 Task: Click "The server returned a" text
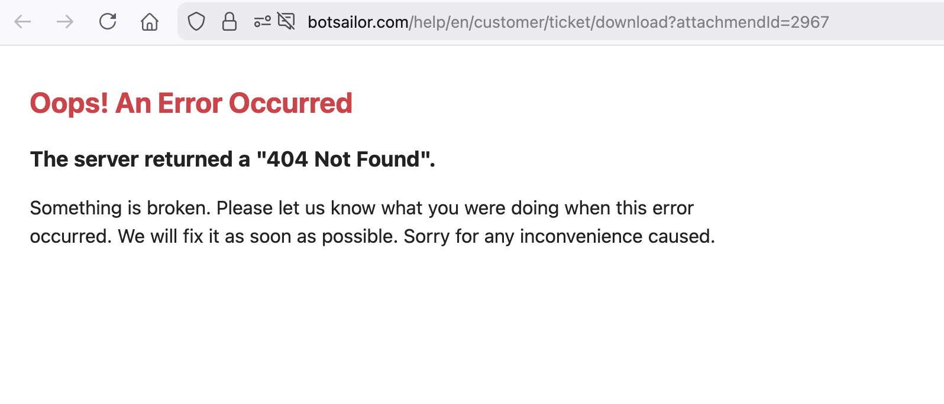coord(140,159)
